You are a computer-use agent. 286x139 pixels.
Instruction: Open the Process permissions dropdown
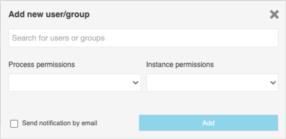click(x=74, y=83)
